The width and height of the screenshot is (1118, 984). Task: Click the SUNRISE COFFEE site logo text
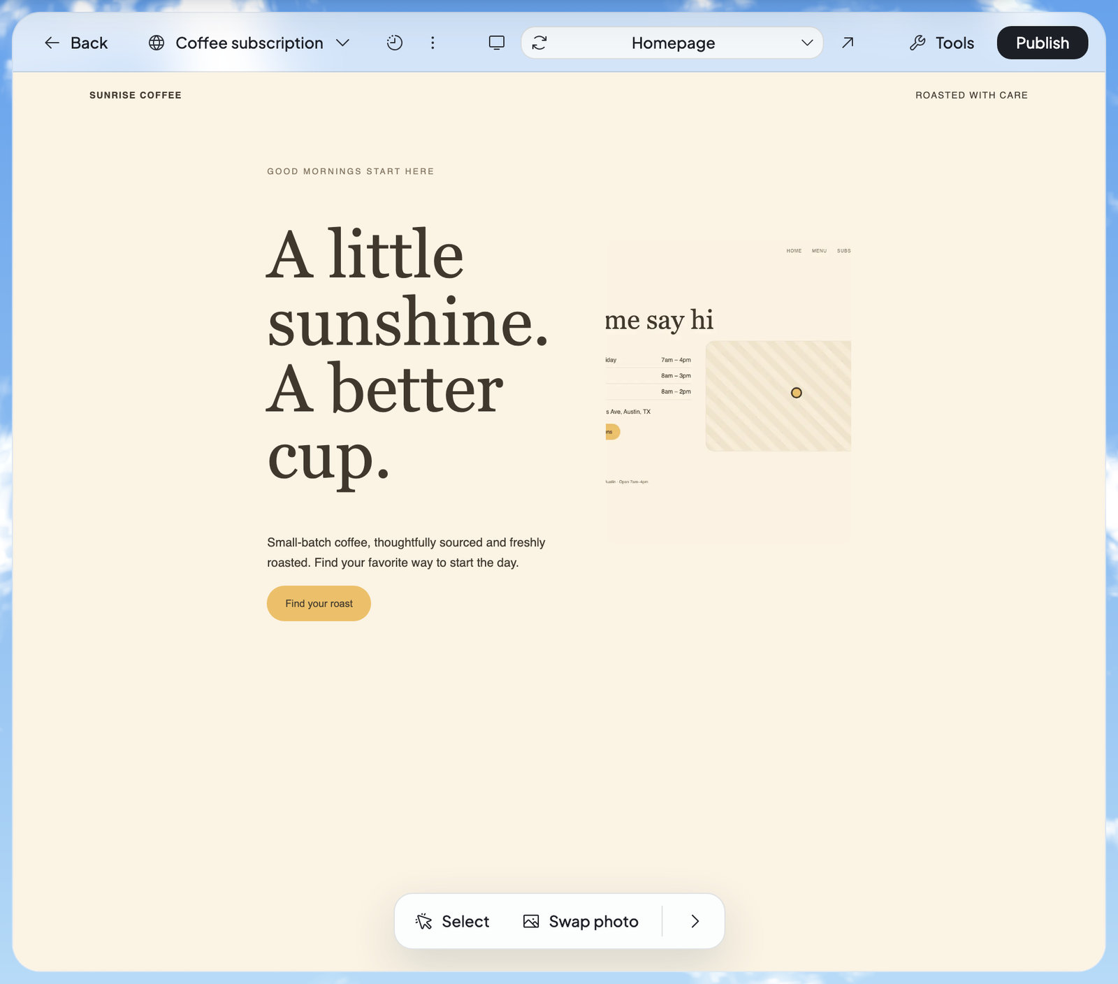136,95
